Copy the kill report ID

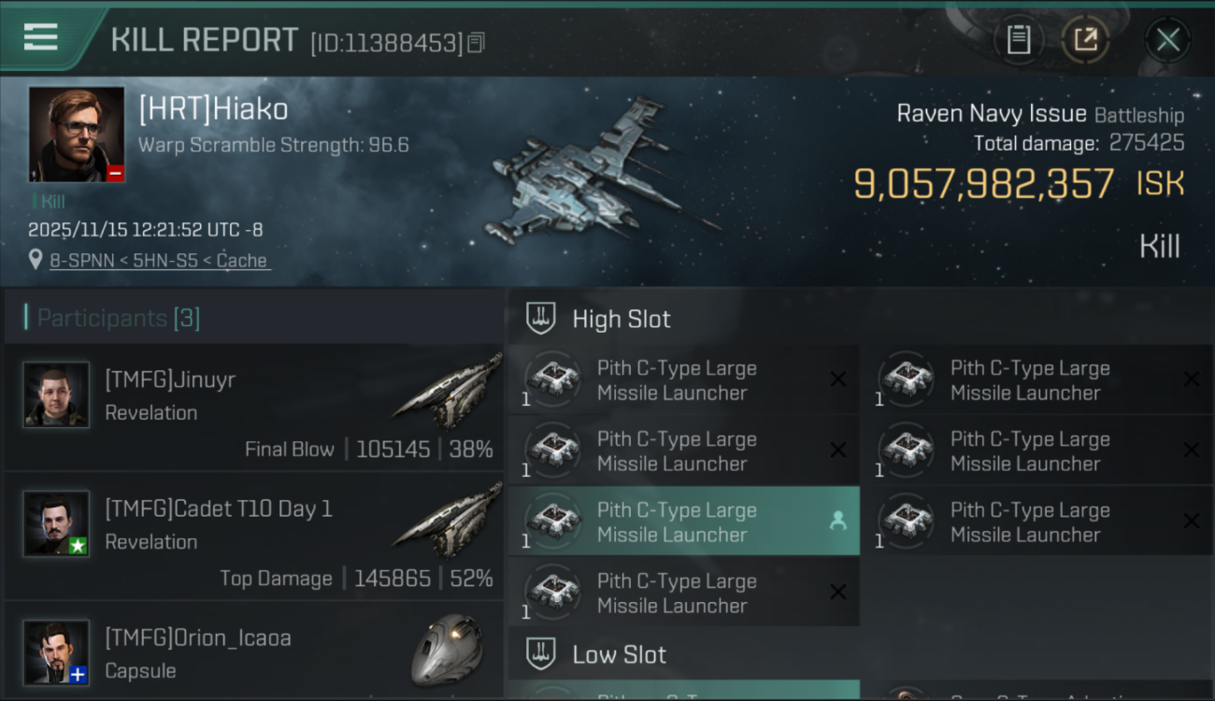tap(476, 42)
